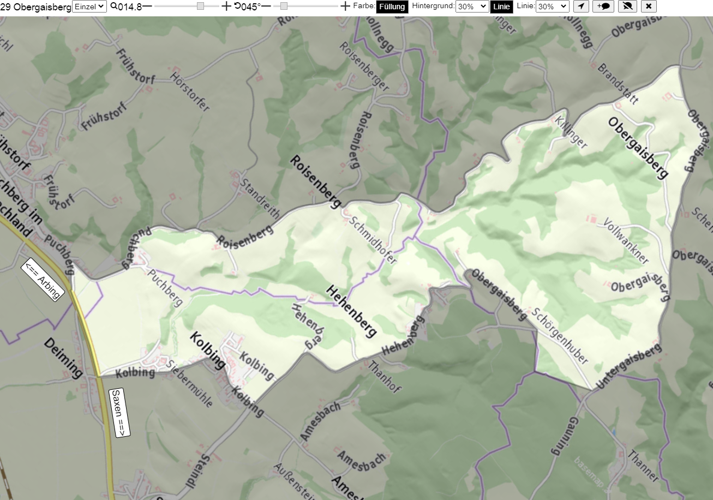Click the add speech bubble label icon

[x=603, y=7]
